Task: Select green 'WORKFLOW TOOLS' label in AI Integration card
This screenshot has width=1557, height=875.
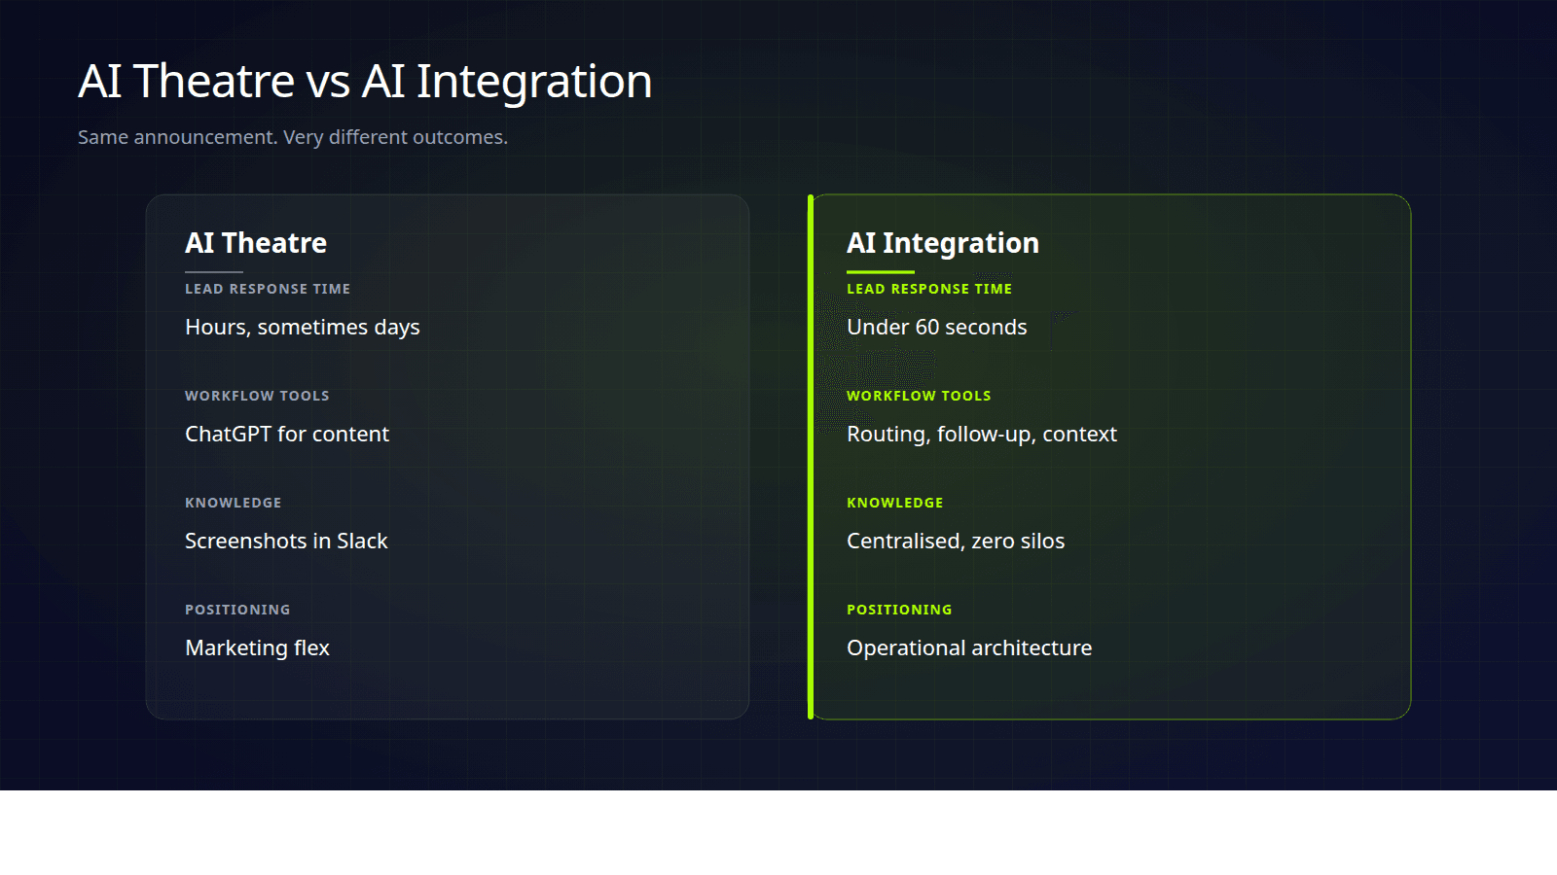Action: coord(919,396)
